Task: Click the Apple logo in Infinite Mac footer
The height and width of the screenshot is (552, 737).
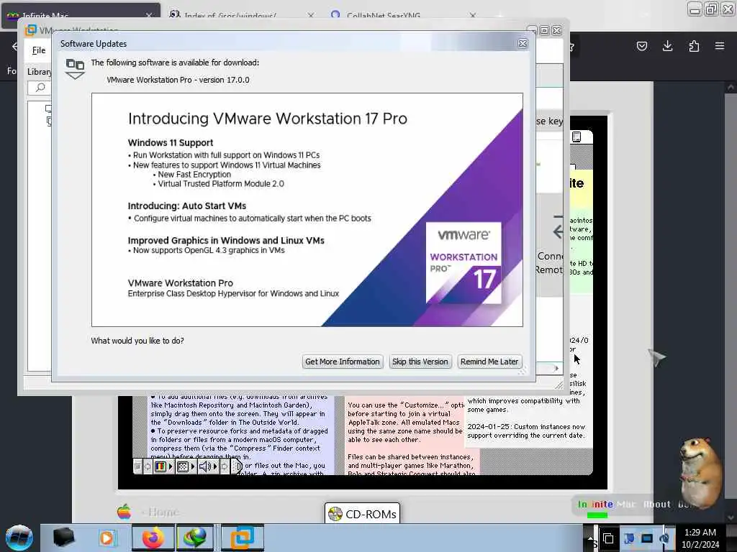Action: [124, 512]
